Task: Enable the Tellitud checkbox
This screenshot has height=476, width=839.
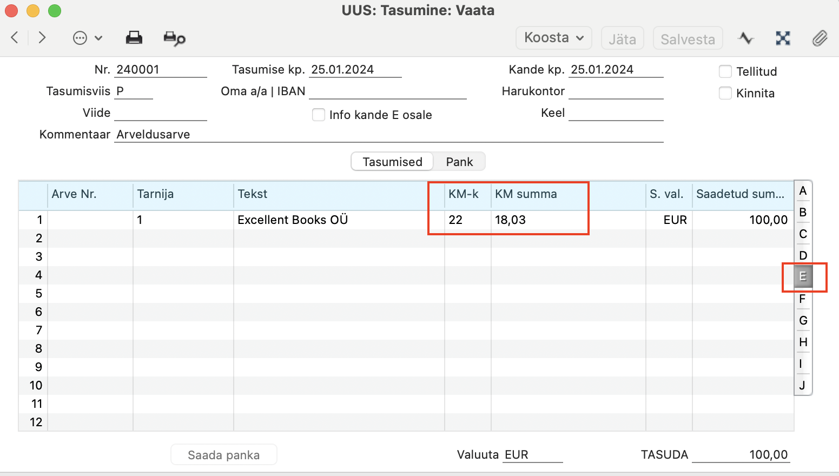Action: point(725,71)
